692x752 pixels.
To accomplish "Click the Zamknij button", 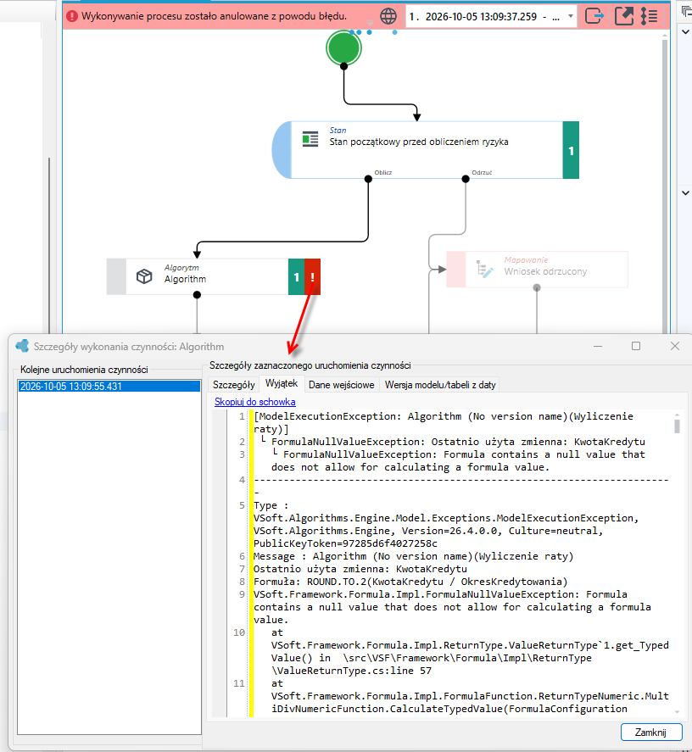I will pyautogui.click(x=650, y=733).
